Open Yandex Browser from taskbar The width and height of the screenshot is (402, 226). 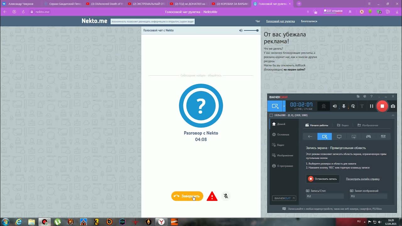[x=161, y=222]
